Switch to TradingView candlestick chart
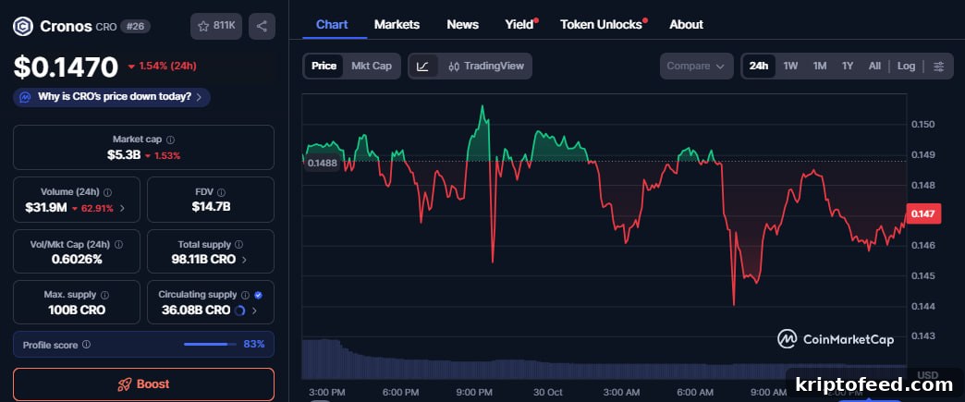 click(485, 66)
